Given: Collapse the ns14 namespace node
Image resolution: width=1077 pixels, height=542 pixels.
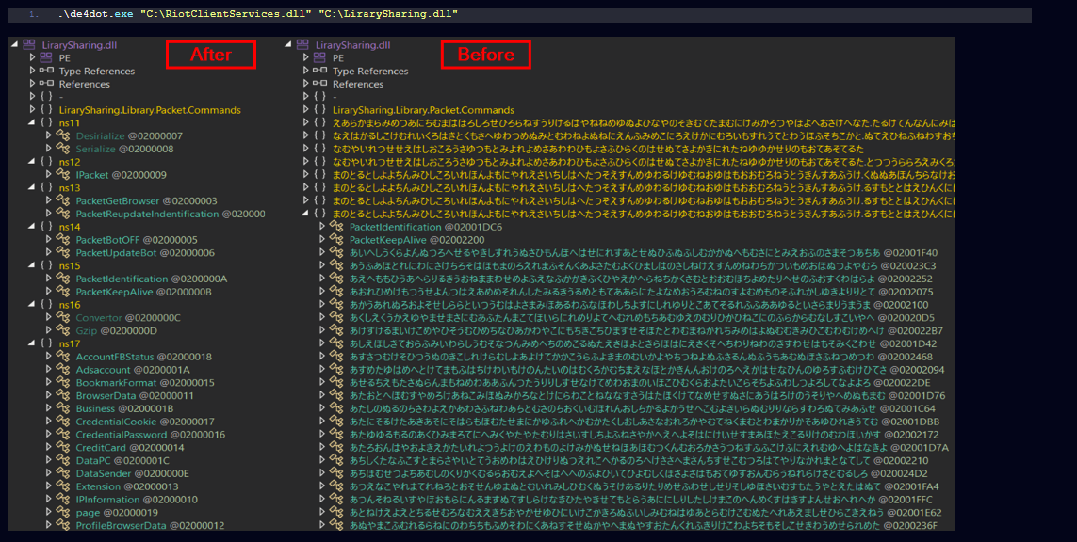Looking at the screenshot, I should [32, 227].
